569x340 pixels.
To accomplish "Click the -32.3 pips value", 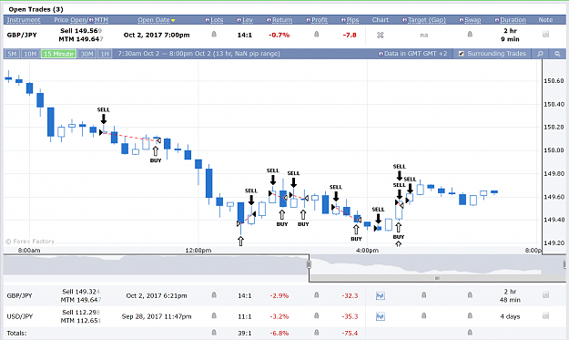I will click(x=350, y=295).
